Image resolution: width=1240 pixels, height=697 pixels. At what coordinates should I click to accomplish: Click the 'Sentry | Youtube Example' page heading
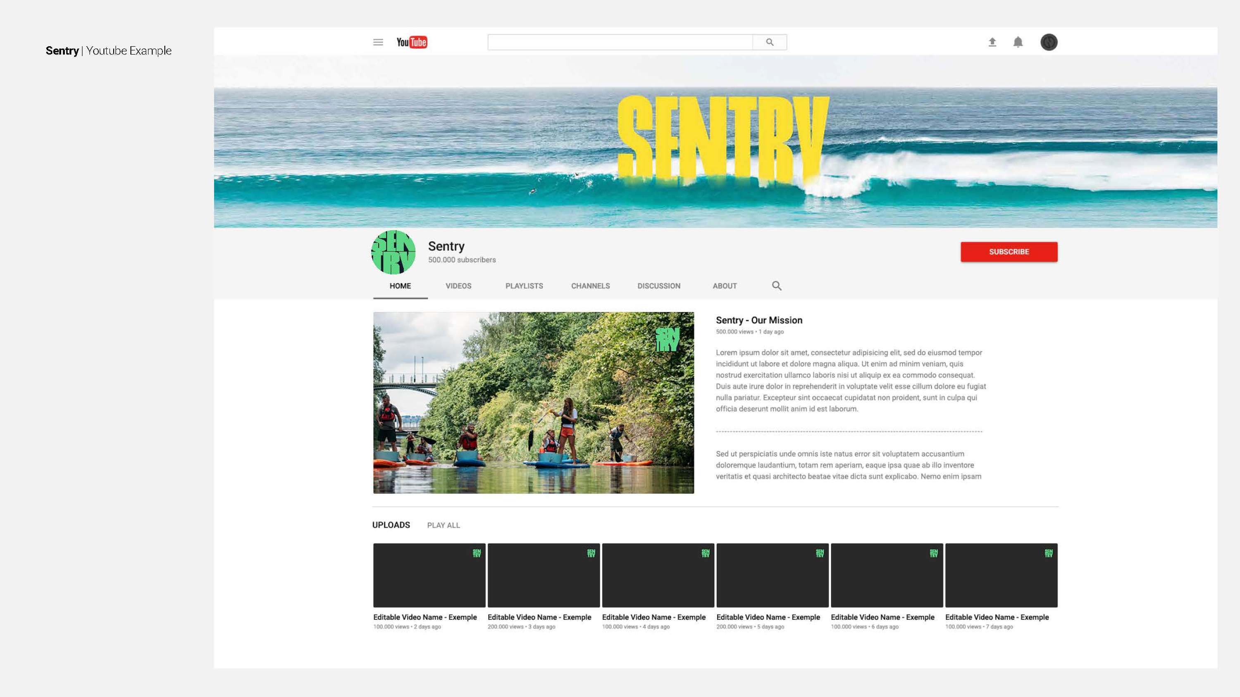click(108, 50)
